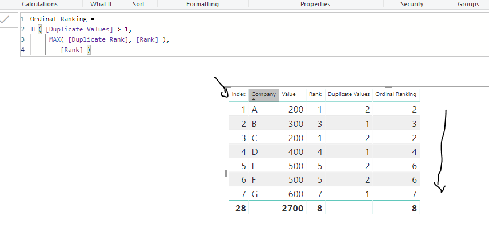The height and width of the screenshot is (232, 489).
Task: Select Rank cell 3 in row B
Action: [320, 124]
